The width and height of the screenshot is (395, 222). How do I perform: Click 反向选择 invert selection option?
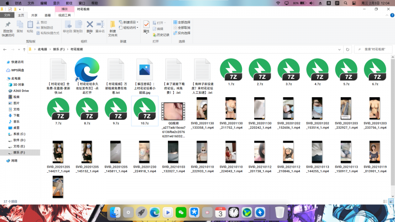[184, 34]
